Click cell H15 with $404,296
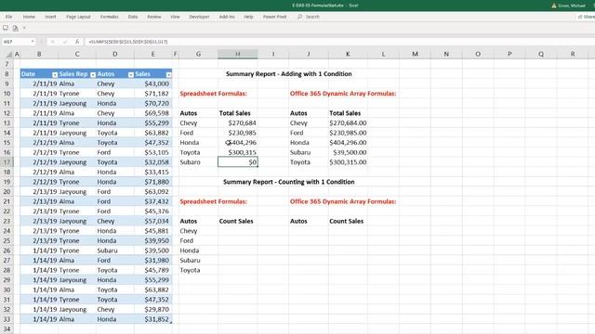 (238, 142)
